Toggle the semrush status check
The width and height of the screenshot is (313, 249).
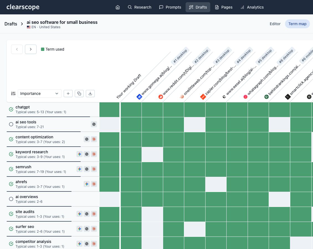point(11,169)
